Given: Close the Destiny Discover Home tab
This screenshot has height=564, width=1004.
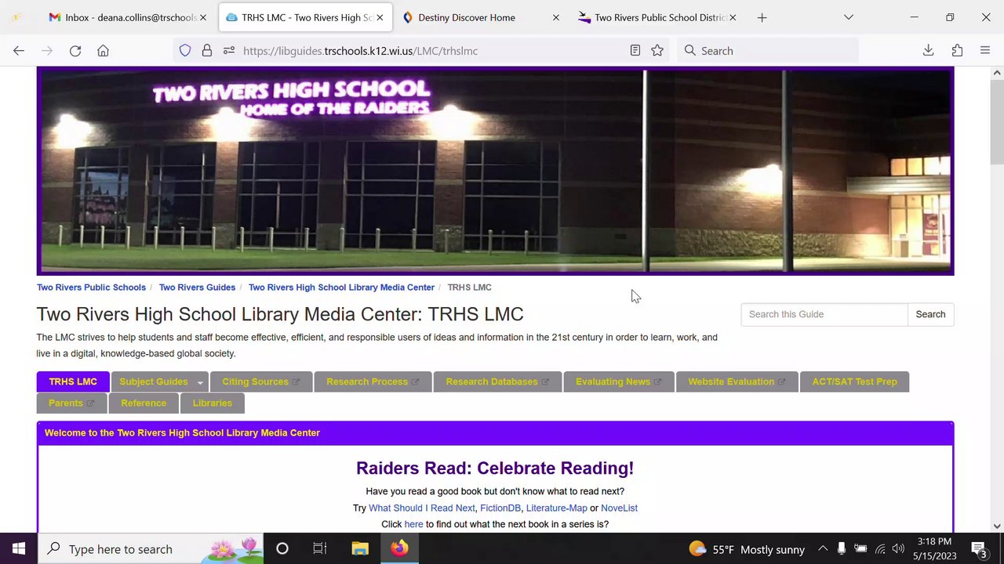Looking at the screenshot, I should [x=556, y=17].
